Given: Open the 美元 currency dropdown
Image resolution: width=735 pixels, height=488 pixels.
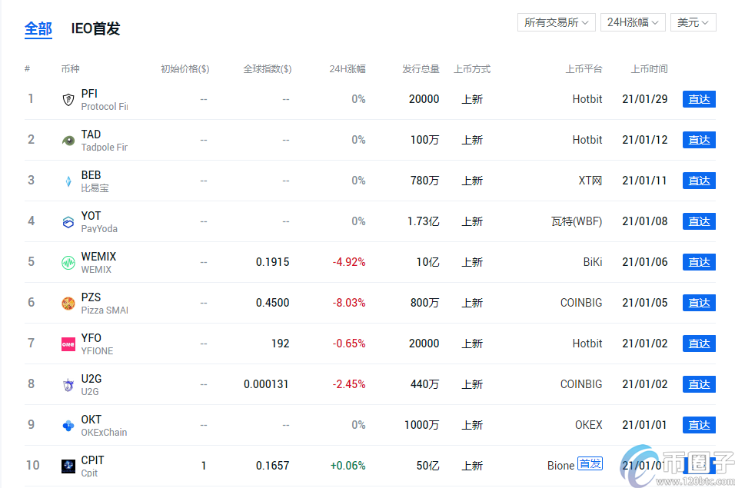Looking at the screenshot, I should click(x=693, y=22).
